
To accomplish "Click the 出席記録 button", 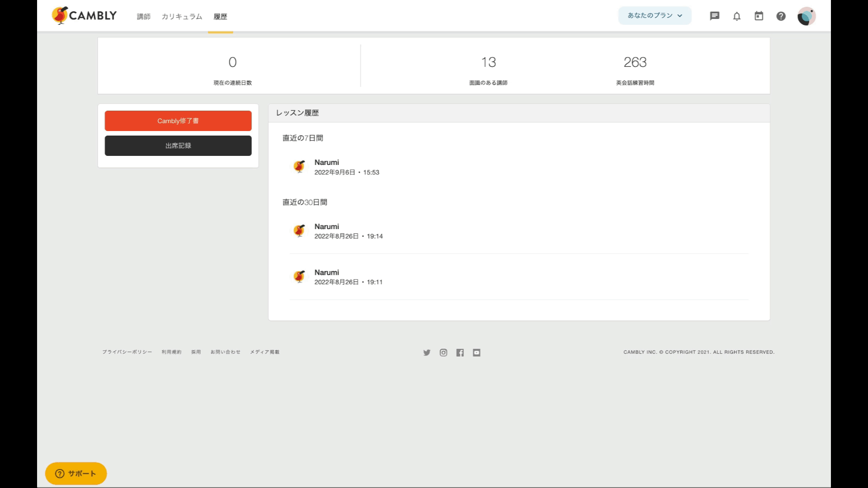I will coord(178,145).
